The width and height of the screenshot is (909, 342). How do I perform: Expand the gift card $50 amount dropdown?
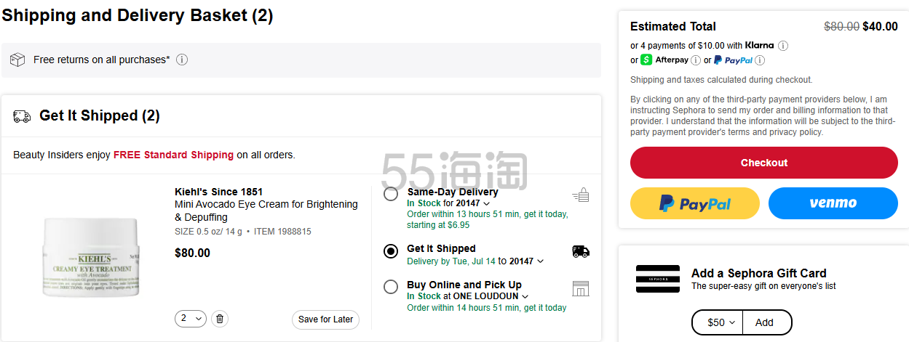(x=717, y=322)
